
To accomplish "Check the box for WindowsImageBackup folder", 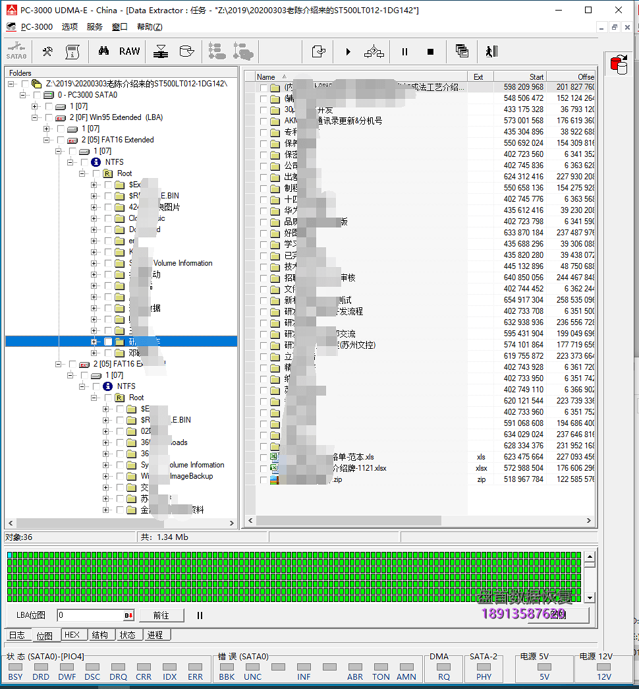I will click(120, 476).
